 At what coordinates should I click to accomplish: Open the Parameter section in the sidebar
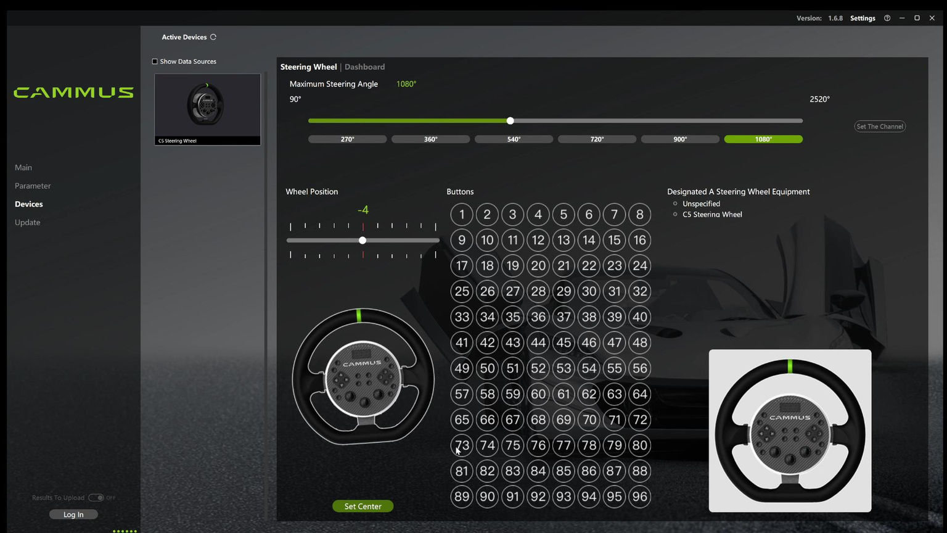pos(33,186)
